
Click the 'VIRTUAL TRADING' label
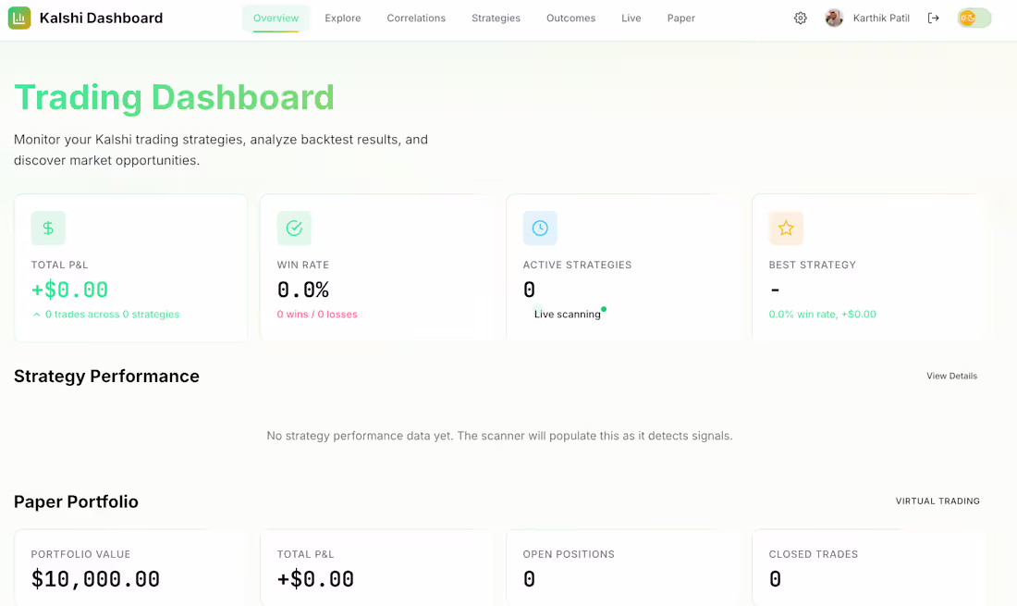[937, 501]
